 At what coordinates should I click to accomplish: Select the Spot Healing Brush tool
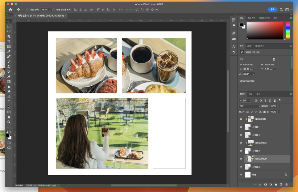tap(9, 57)
